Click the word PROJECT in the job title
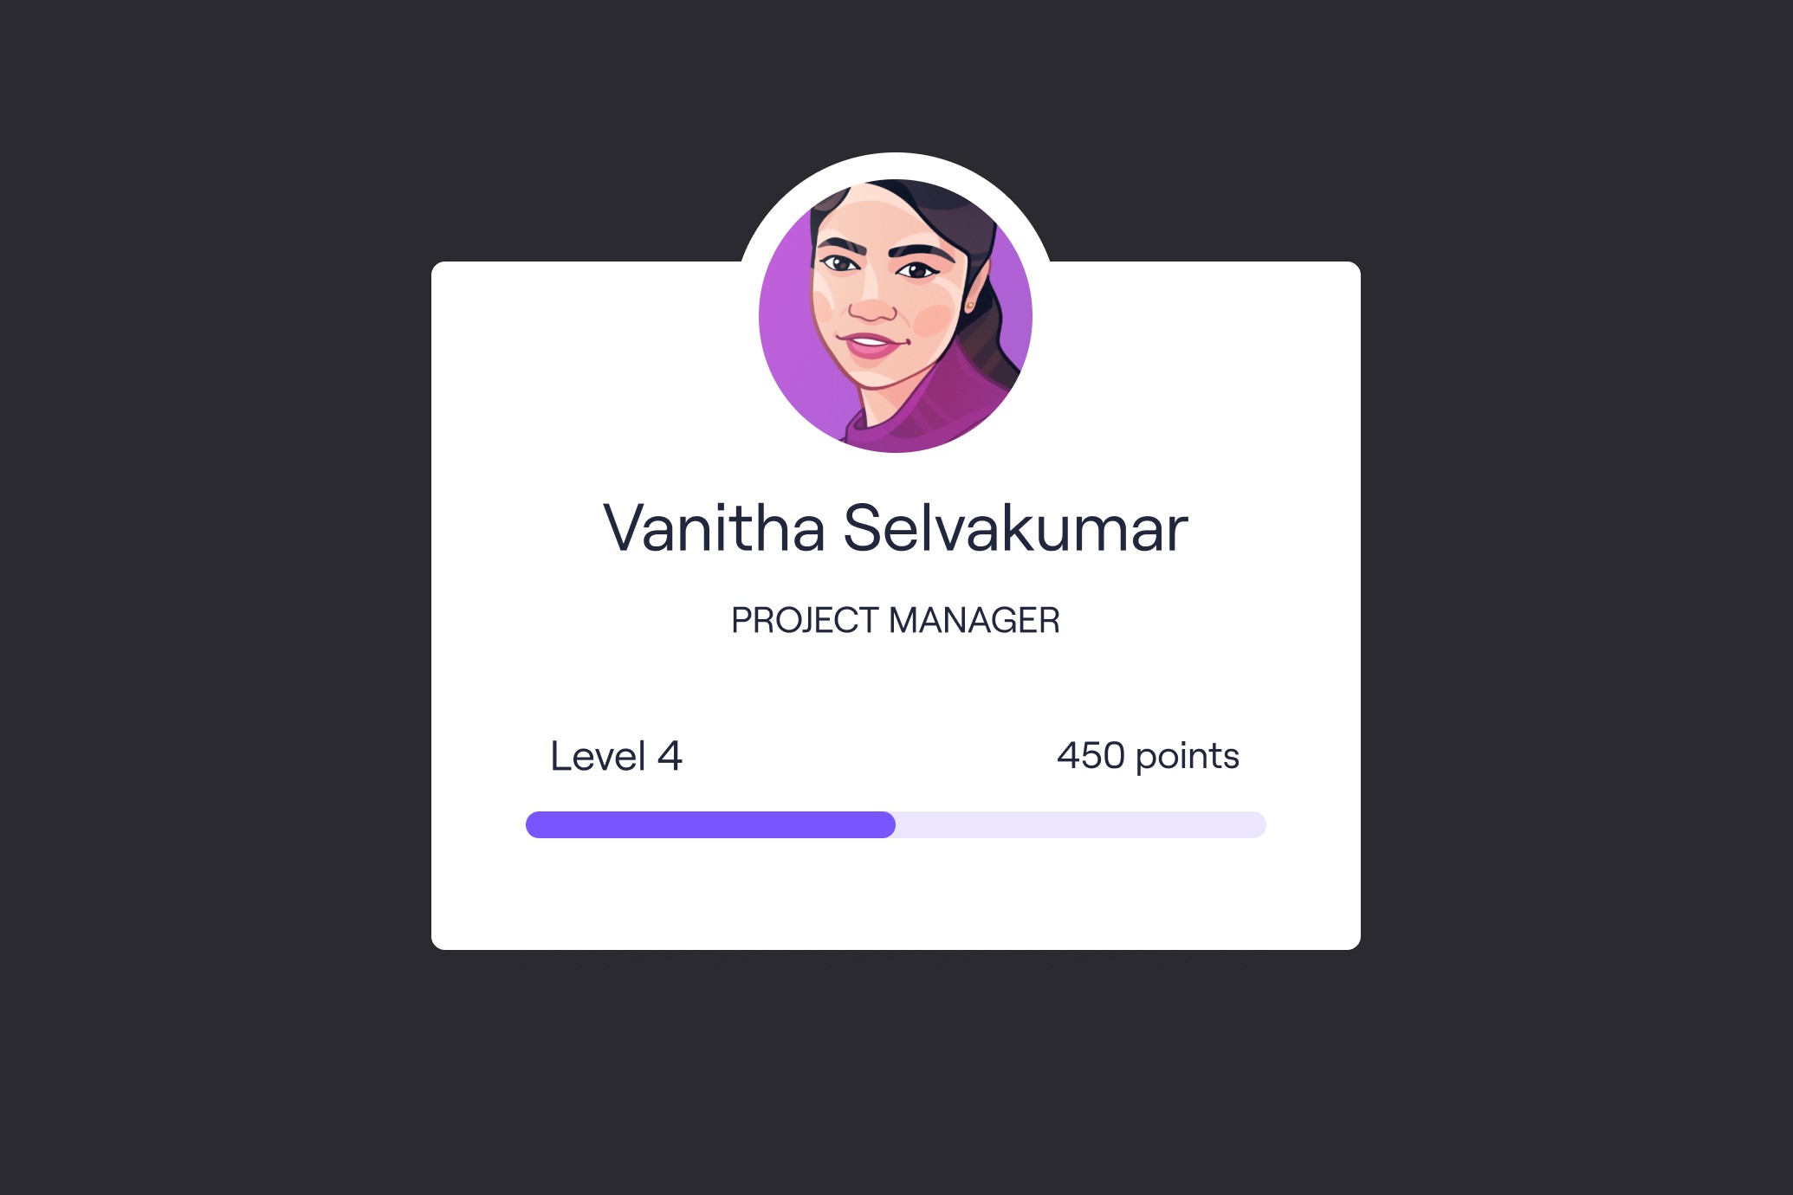1793x1195 pixels. point(806,620)
